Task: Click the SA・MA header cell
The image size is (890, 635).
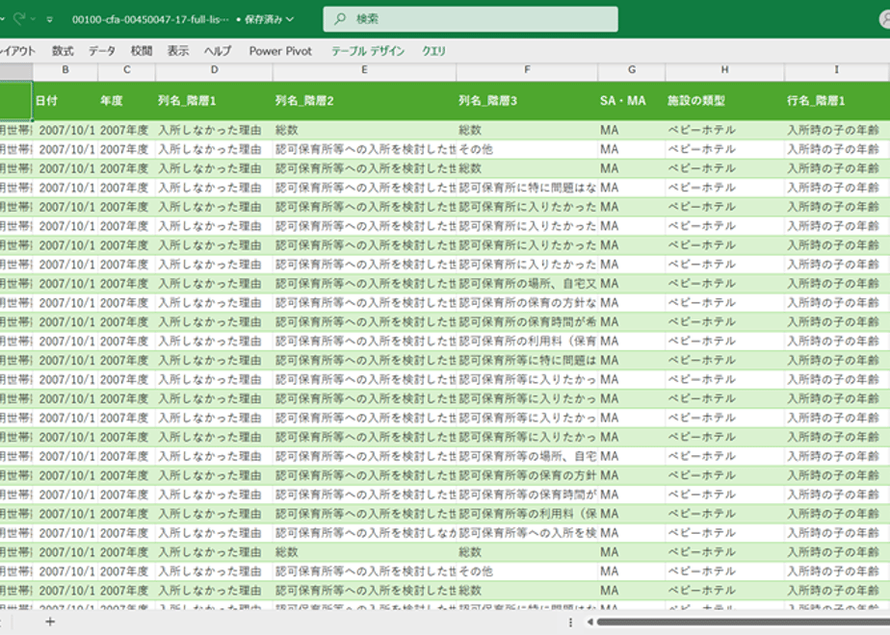Action: pos(632,101)
